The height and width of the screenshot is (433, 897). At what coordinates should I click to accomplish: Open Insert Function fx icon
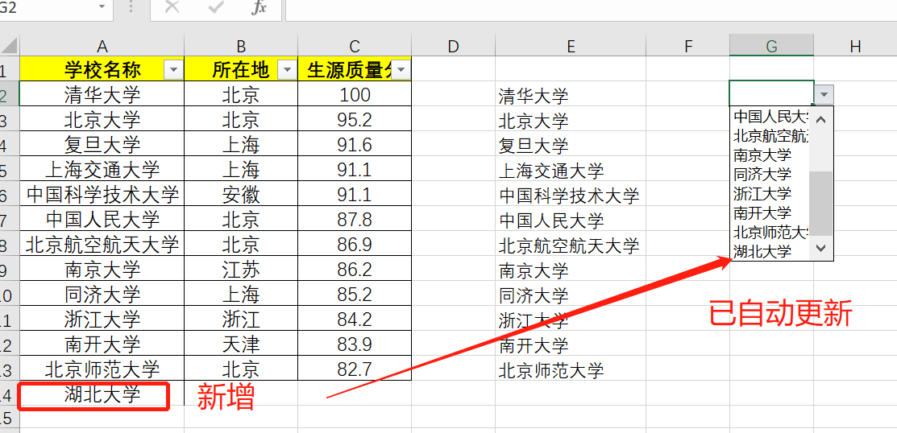(260, 7)
